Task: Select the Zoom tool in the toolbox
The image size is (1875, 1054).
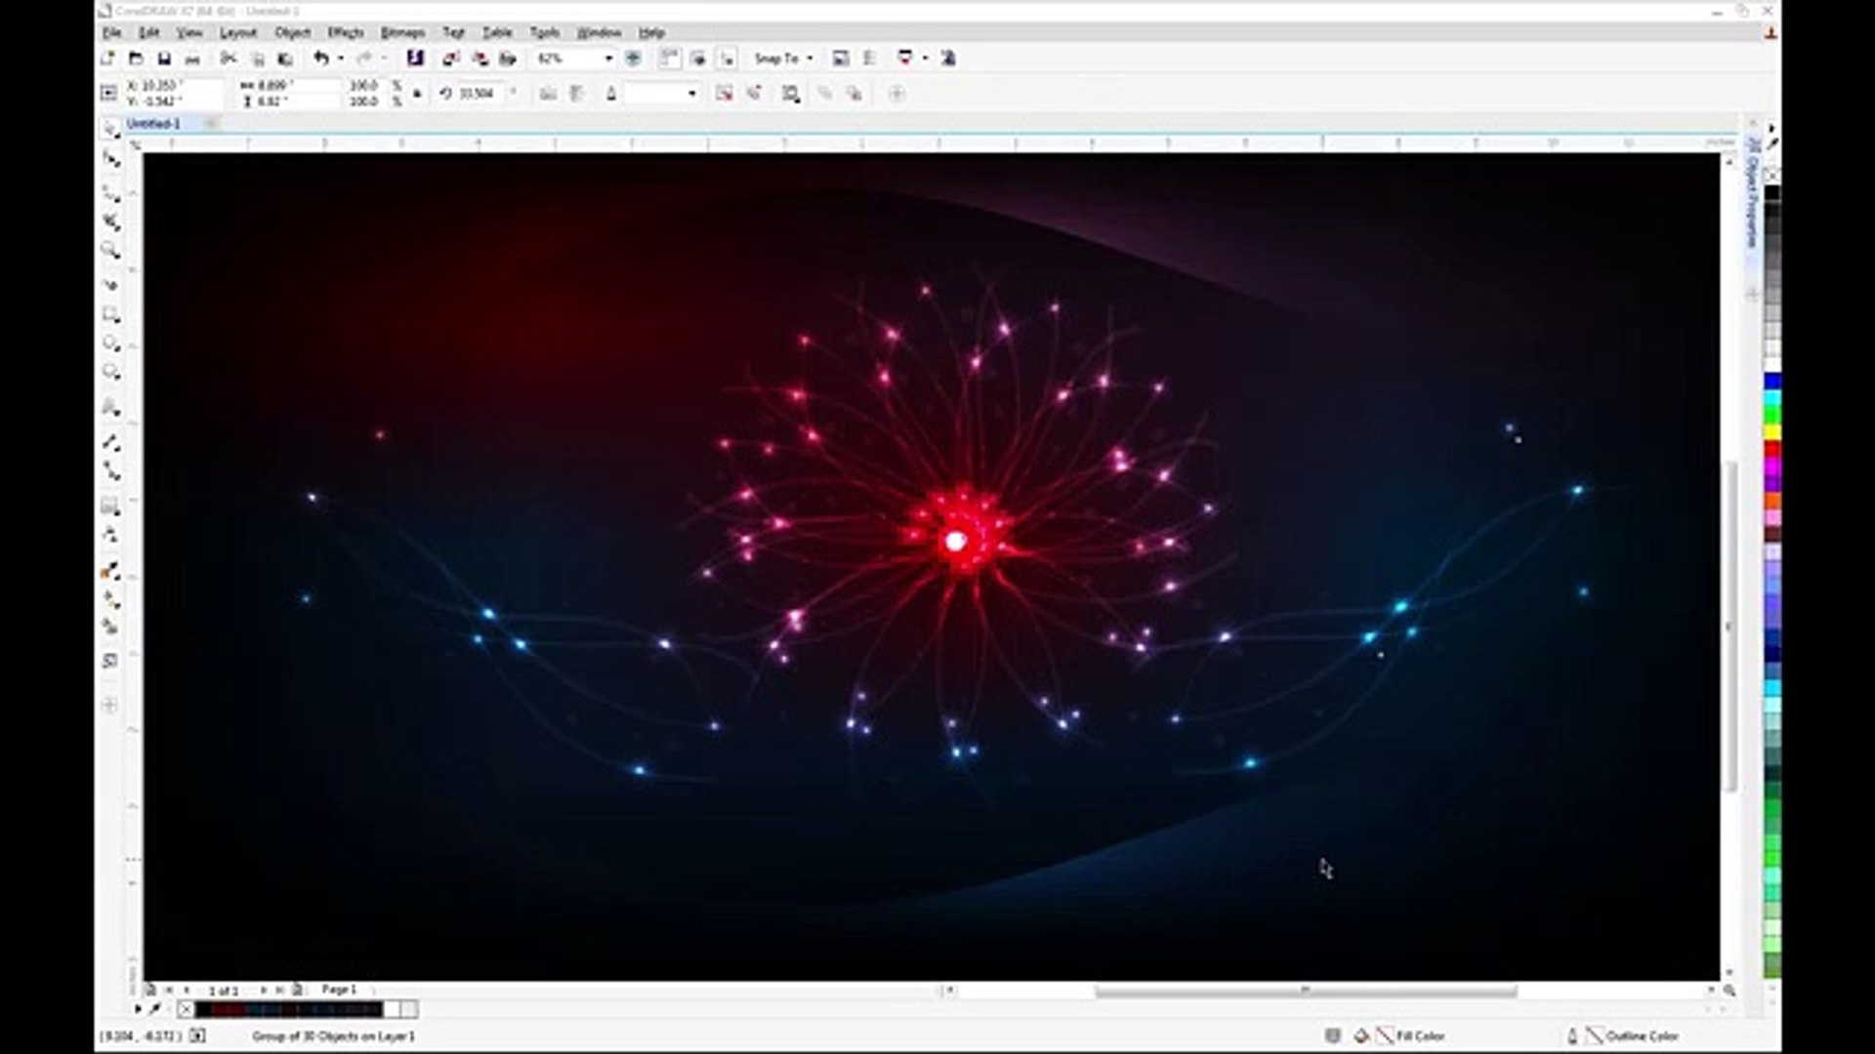Action: [x=110, y=251]
